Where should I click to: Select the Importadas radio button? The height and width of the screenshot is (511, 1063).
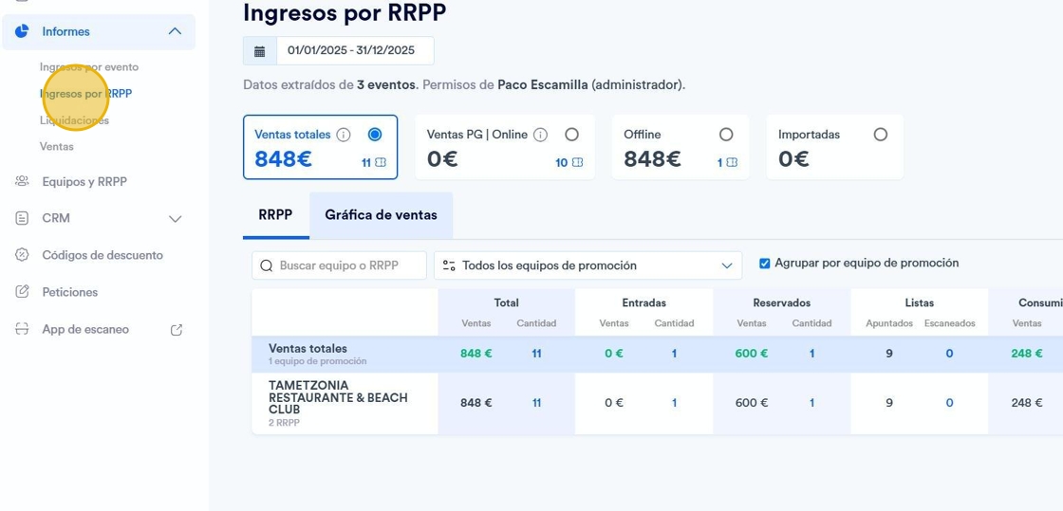click(x=881, y=135)
